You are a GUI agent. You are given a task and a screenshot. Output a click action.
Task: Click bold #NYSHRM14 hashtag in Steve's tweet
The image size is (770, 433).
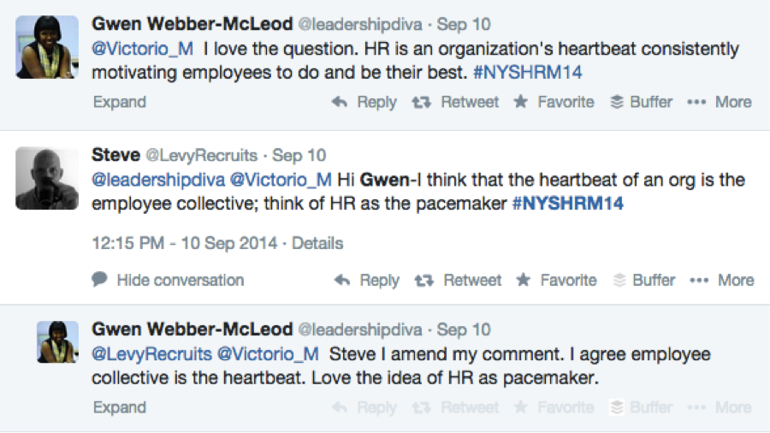[x=567, y=204]
